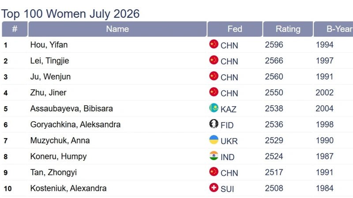Sort table by Rating column header
The width and height of the screenshot is (353, 198).
(288, 29)
